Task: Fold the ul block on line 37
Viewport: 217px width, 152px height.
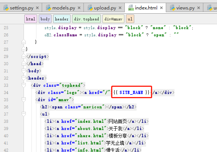Action: tap(24, 114)
